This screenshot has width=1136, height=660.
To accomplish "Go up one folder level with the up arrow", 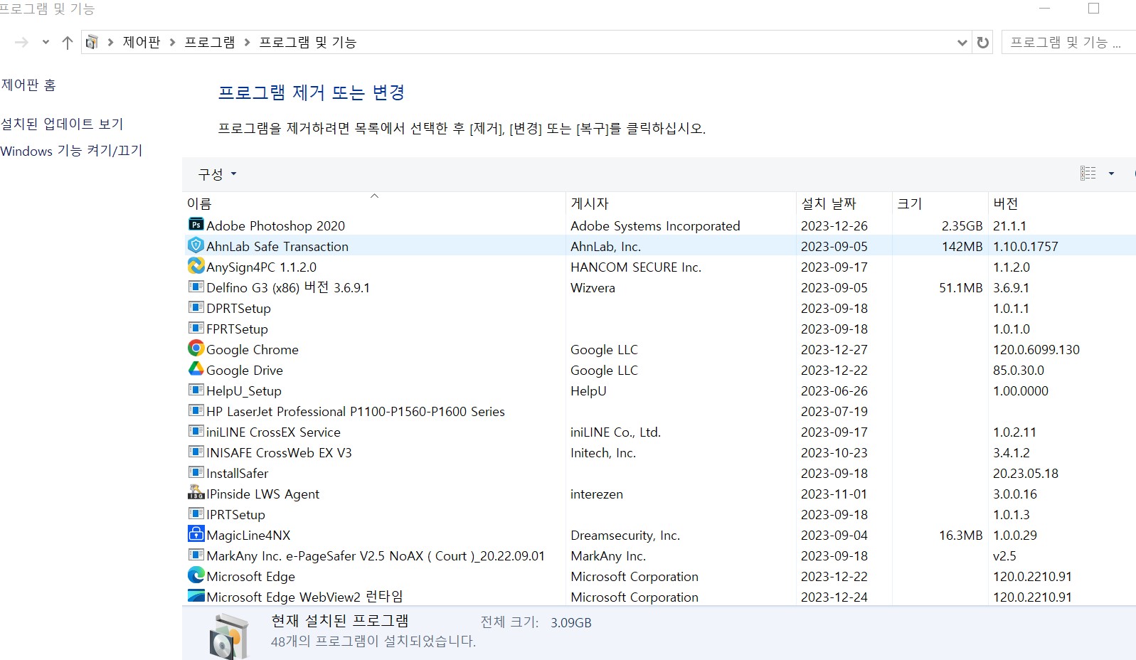I will coord(68,43).
